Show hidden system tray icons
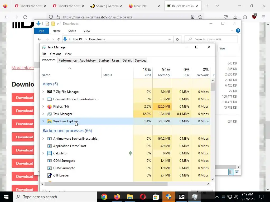This screenshot has height=202, width=270. pyautogui.click(x=217, y=197)
